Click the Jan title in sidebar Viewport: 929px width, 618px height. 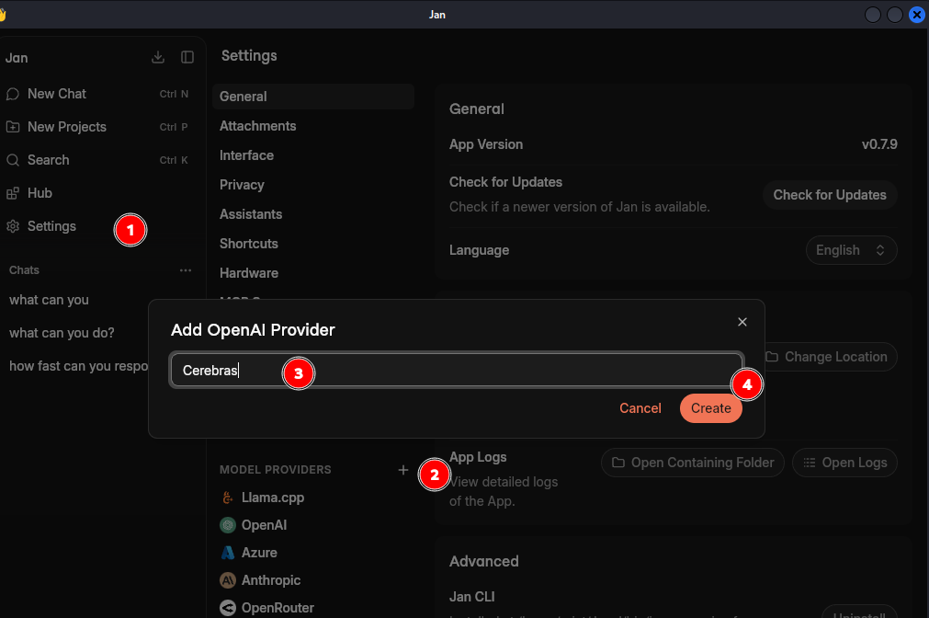17,58
